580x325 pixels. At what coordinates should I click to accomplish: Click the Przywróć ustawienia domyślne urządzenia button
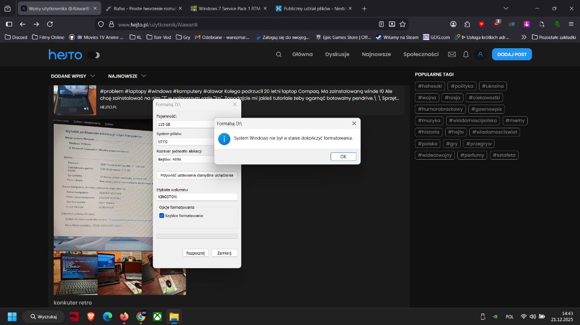(197, 176)
